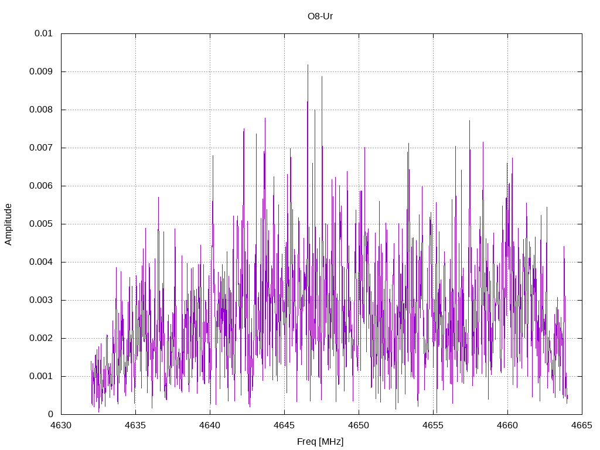Screen dimensions: 600x450
Task: Click y-axis tick label 0.009
Action: (x=42, y=71)
